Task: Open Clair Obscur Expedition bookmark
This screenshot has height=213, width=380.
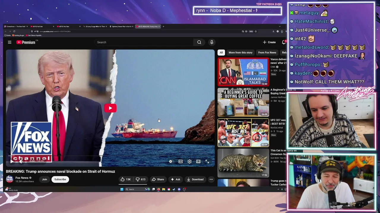Action: 34,35
